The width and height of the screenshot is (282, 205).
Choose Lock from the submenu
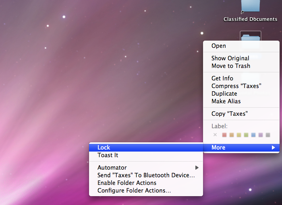coord(104,148)
